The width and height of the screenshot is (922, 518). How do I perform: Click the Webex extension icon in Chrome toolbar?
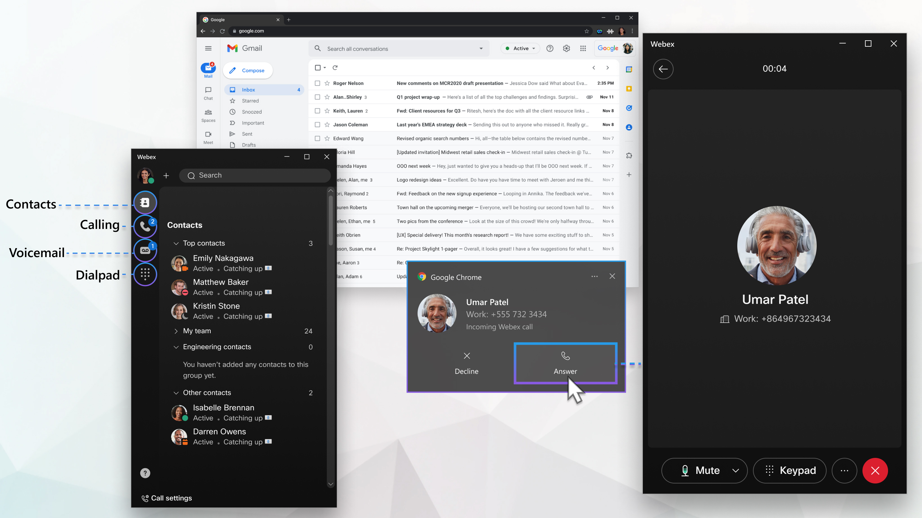point(600,31)
